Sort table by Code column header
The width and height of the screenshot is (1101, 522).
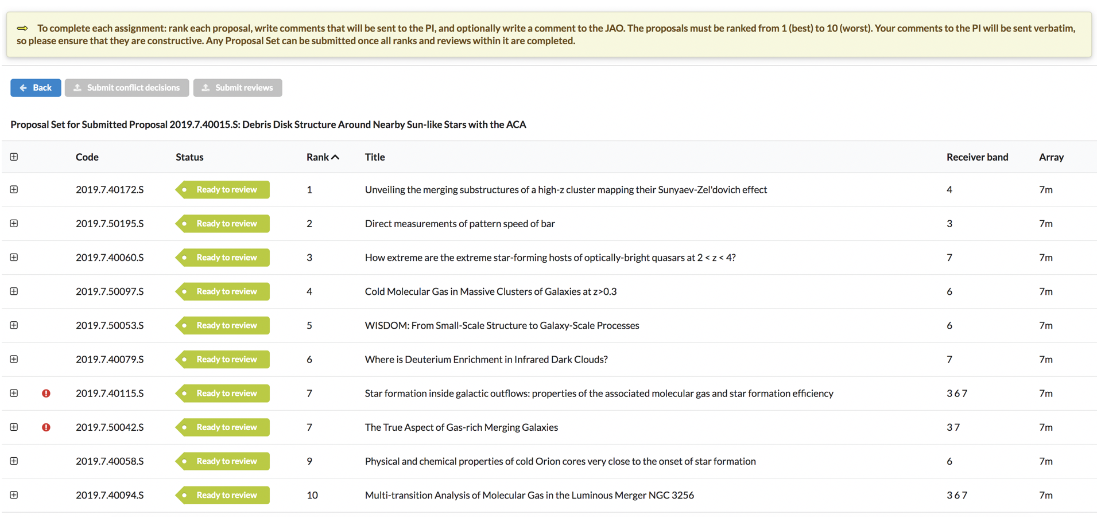87,157
